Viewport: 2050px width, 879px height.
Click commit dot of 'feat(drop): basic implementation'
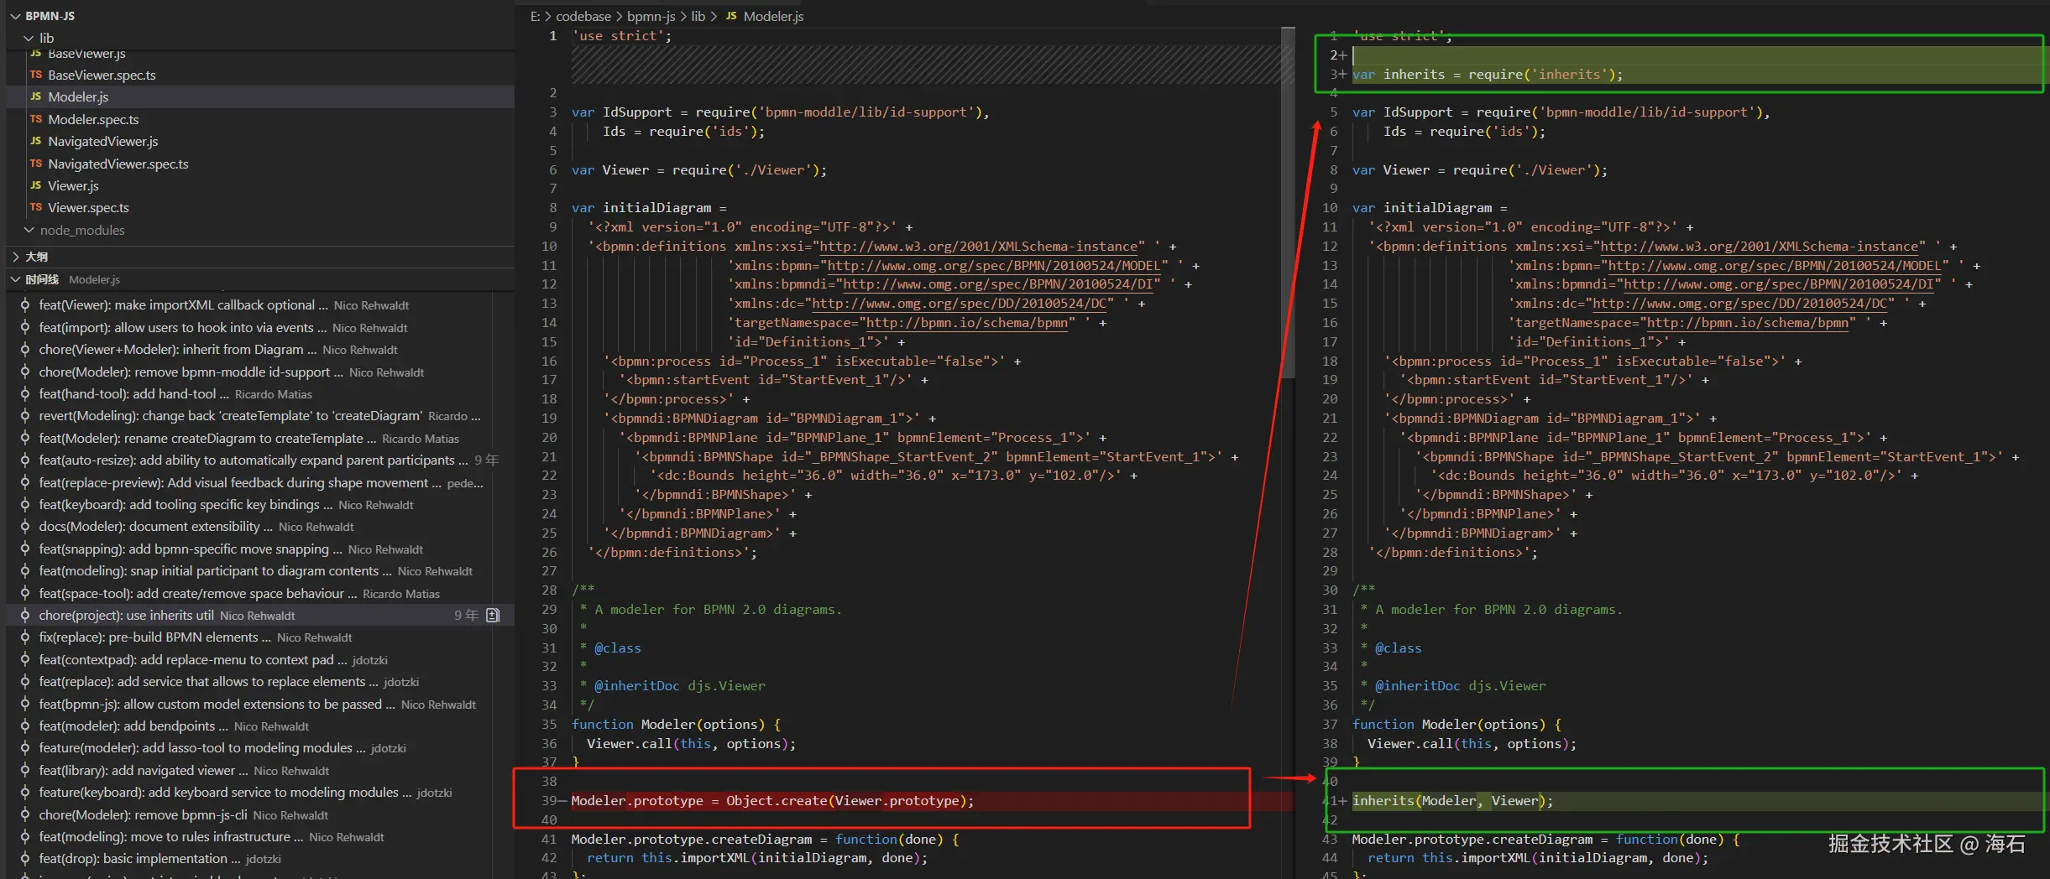click(x=25, y=859)
